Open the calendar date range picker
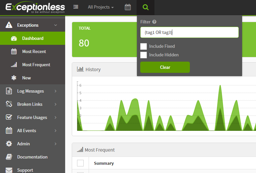This screenshot has width=256, height=173. [128, 7]
